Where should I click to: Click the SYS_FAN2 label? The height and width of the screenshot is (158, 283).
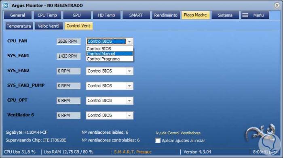[18, 71]
